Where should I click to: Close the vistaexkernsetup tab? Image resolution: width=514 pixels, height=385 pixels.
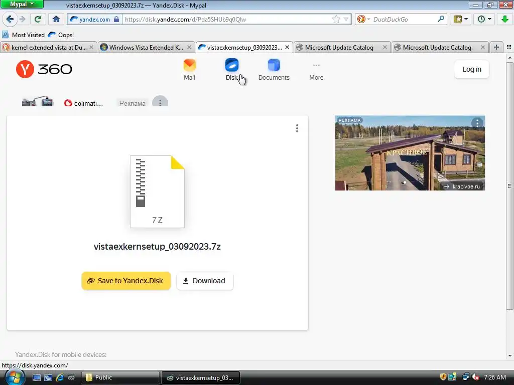pos(287,47)
